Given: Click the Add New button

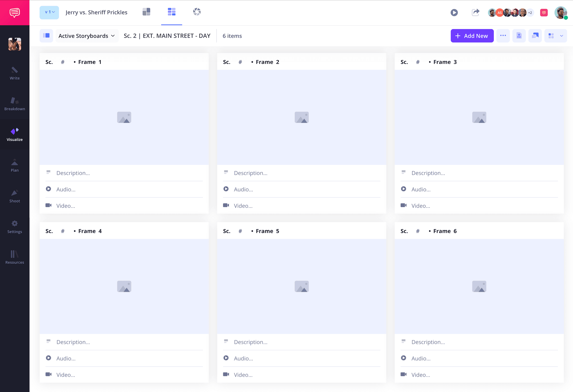Looking at the screenshot, I should click(472, 36).
